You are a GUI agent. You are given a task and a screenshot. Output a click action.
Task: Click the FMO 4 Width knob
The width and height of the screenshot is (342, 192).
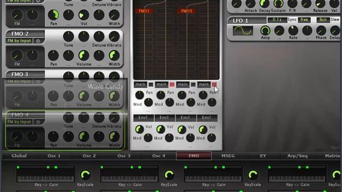click(114, 137)
